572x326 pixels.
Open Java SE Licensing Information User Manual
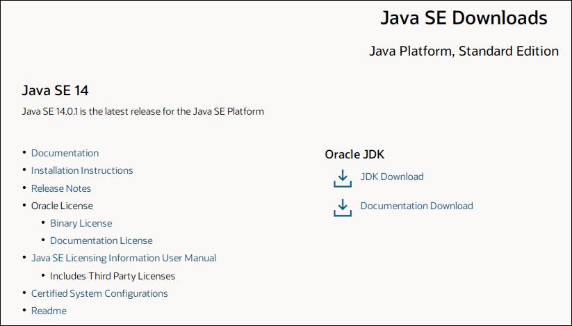[x=124, y=258]
